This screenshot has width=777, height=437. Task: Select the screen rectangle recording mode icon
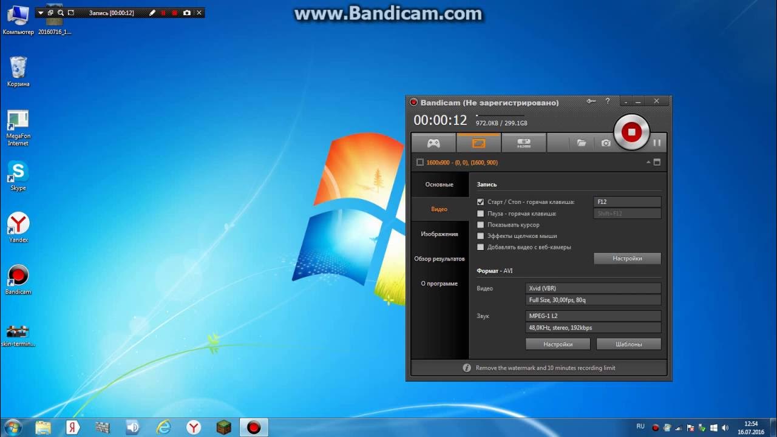click(479, 143)
